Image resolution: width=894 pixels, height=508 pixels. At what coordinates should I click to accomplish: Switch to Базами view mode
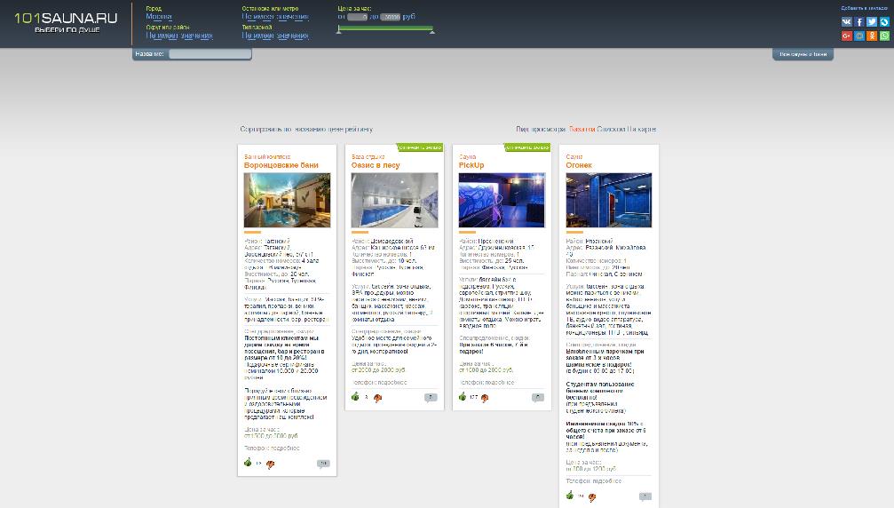click(x=582, y=130)
